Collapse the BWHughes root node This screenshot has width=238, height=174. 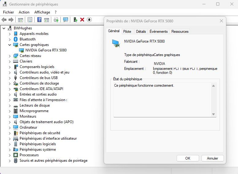(x=4, y=28)
